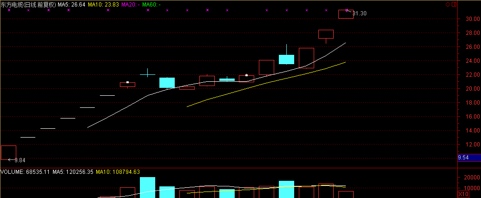The height and width of the screenshot is (198, 481).
Task: Click the VOLUME: 68535.11 label
Action: [24, 172]
